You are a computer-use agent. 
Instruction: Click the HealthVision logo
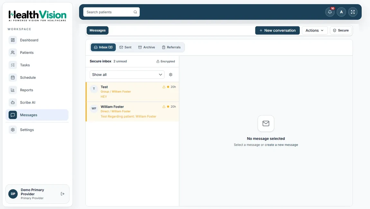(37, 15)
